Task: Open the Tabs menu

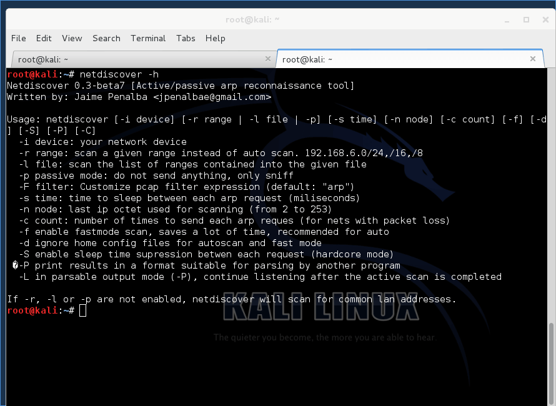Action: (x=186, y=38)
